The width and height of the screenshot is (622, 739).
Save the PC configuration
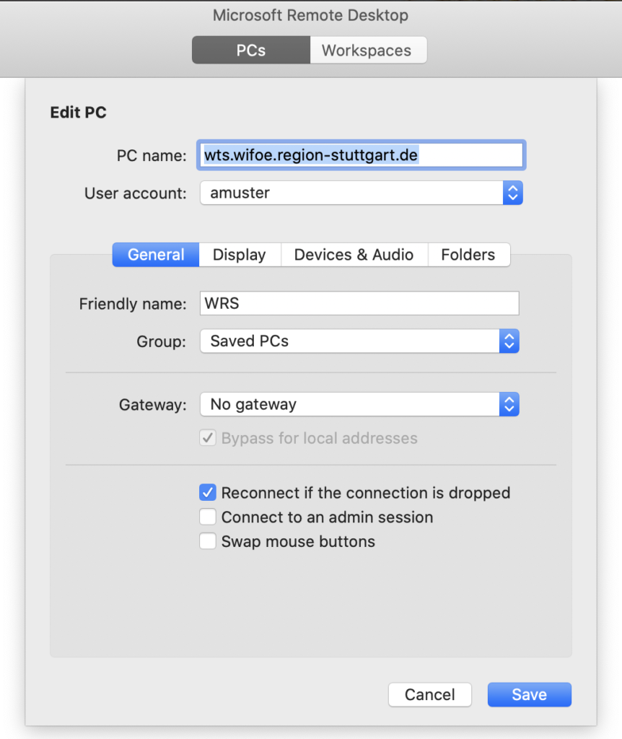[x=529, y=695]
